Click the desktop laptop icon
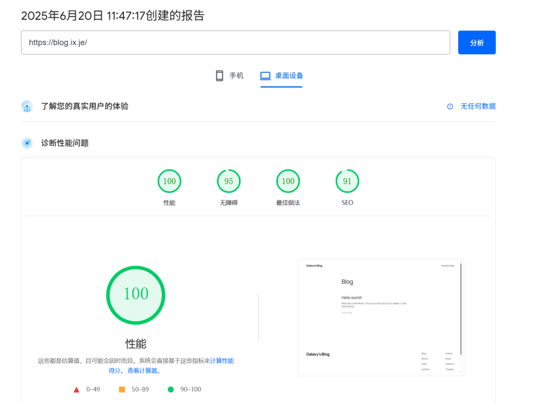Screen dimensions: 538x403 [x=265, y=76]
